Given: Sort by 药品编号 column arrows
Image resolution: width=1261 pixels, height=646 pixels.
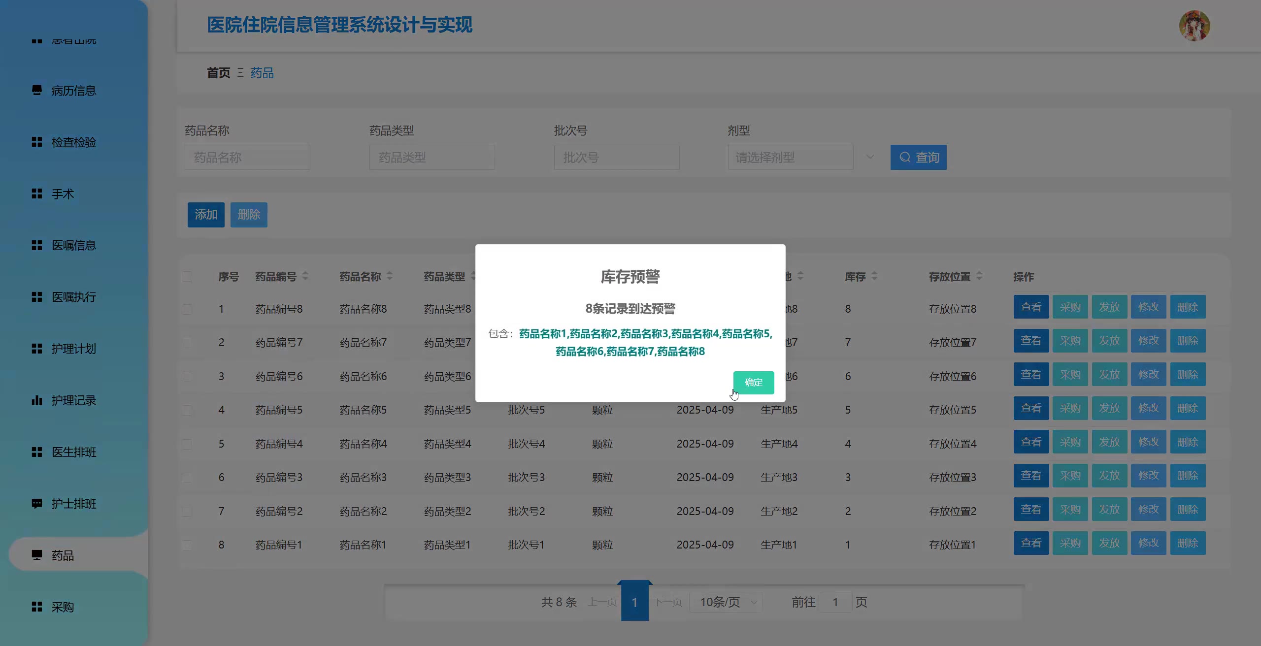Looking at the screenshot, I should pyautogui.click(x=305, y=276).
